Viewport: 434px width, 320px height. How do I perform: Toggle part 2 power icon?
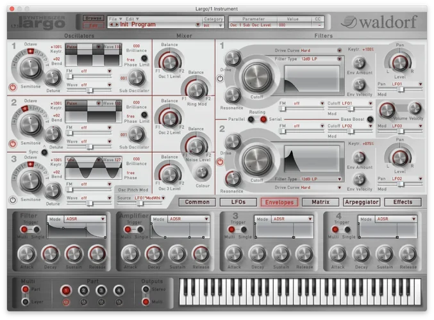click(x=83, y=302)
